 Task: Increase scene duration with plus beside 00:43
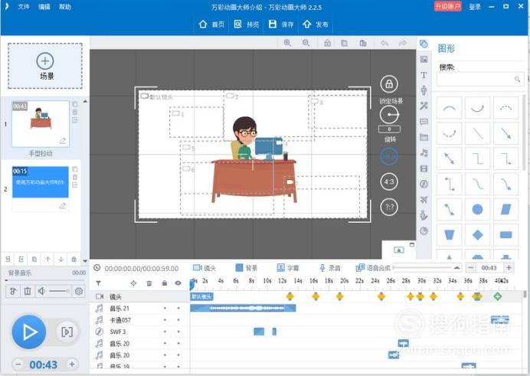pyautogui.click(x=72, y=364)
